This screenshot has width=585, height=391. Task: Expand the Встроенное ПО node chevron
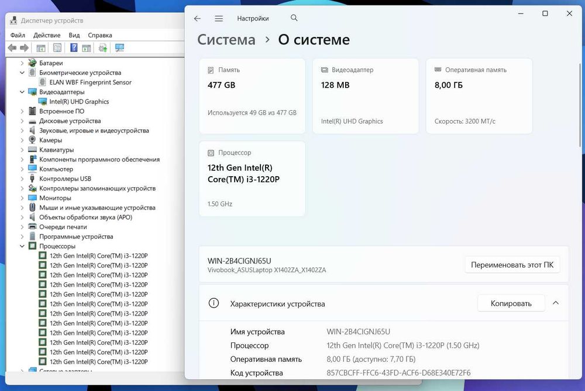click(x=22, y=111)
